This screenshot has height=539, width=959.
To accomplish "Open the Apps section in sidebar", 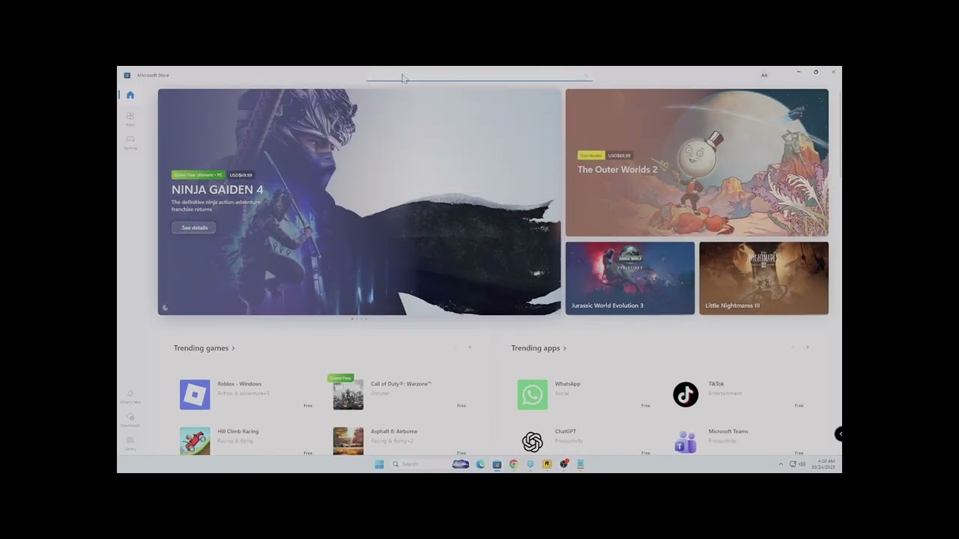I will [x=130, y=118].
